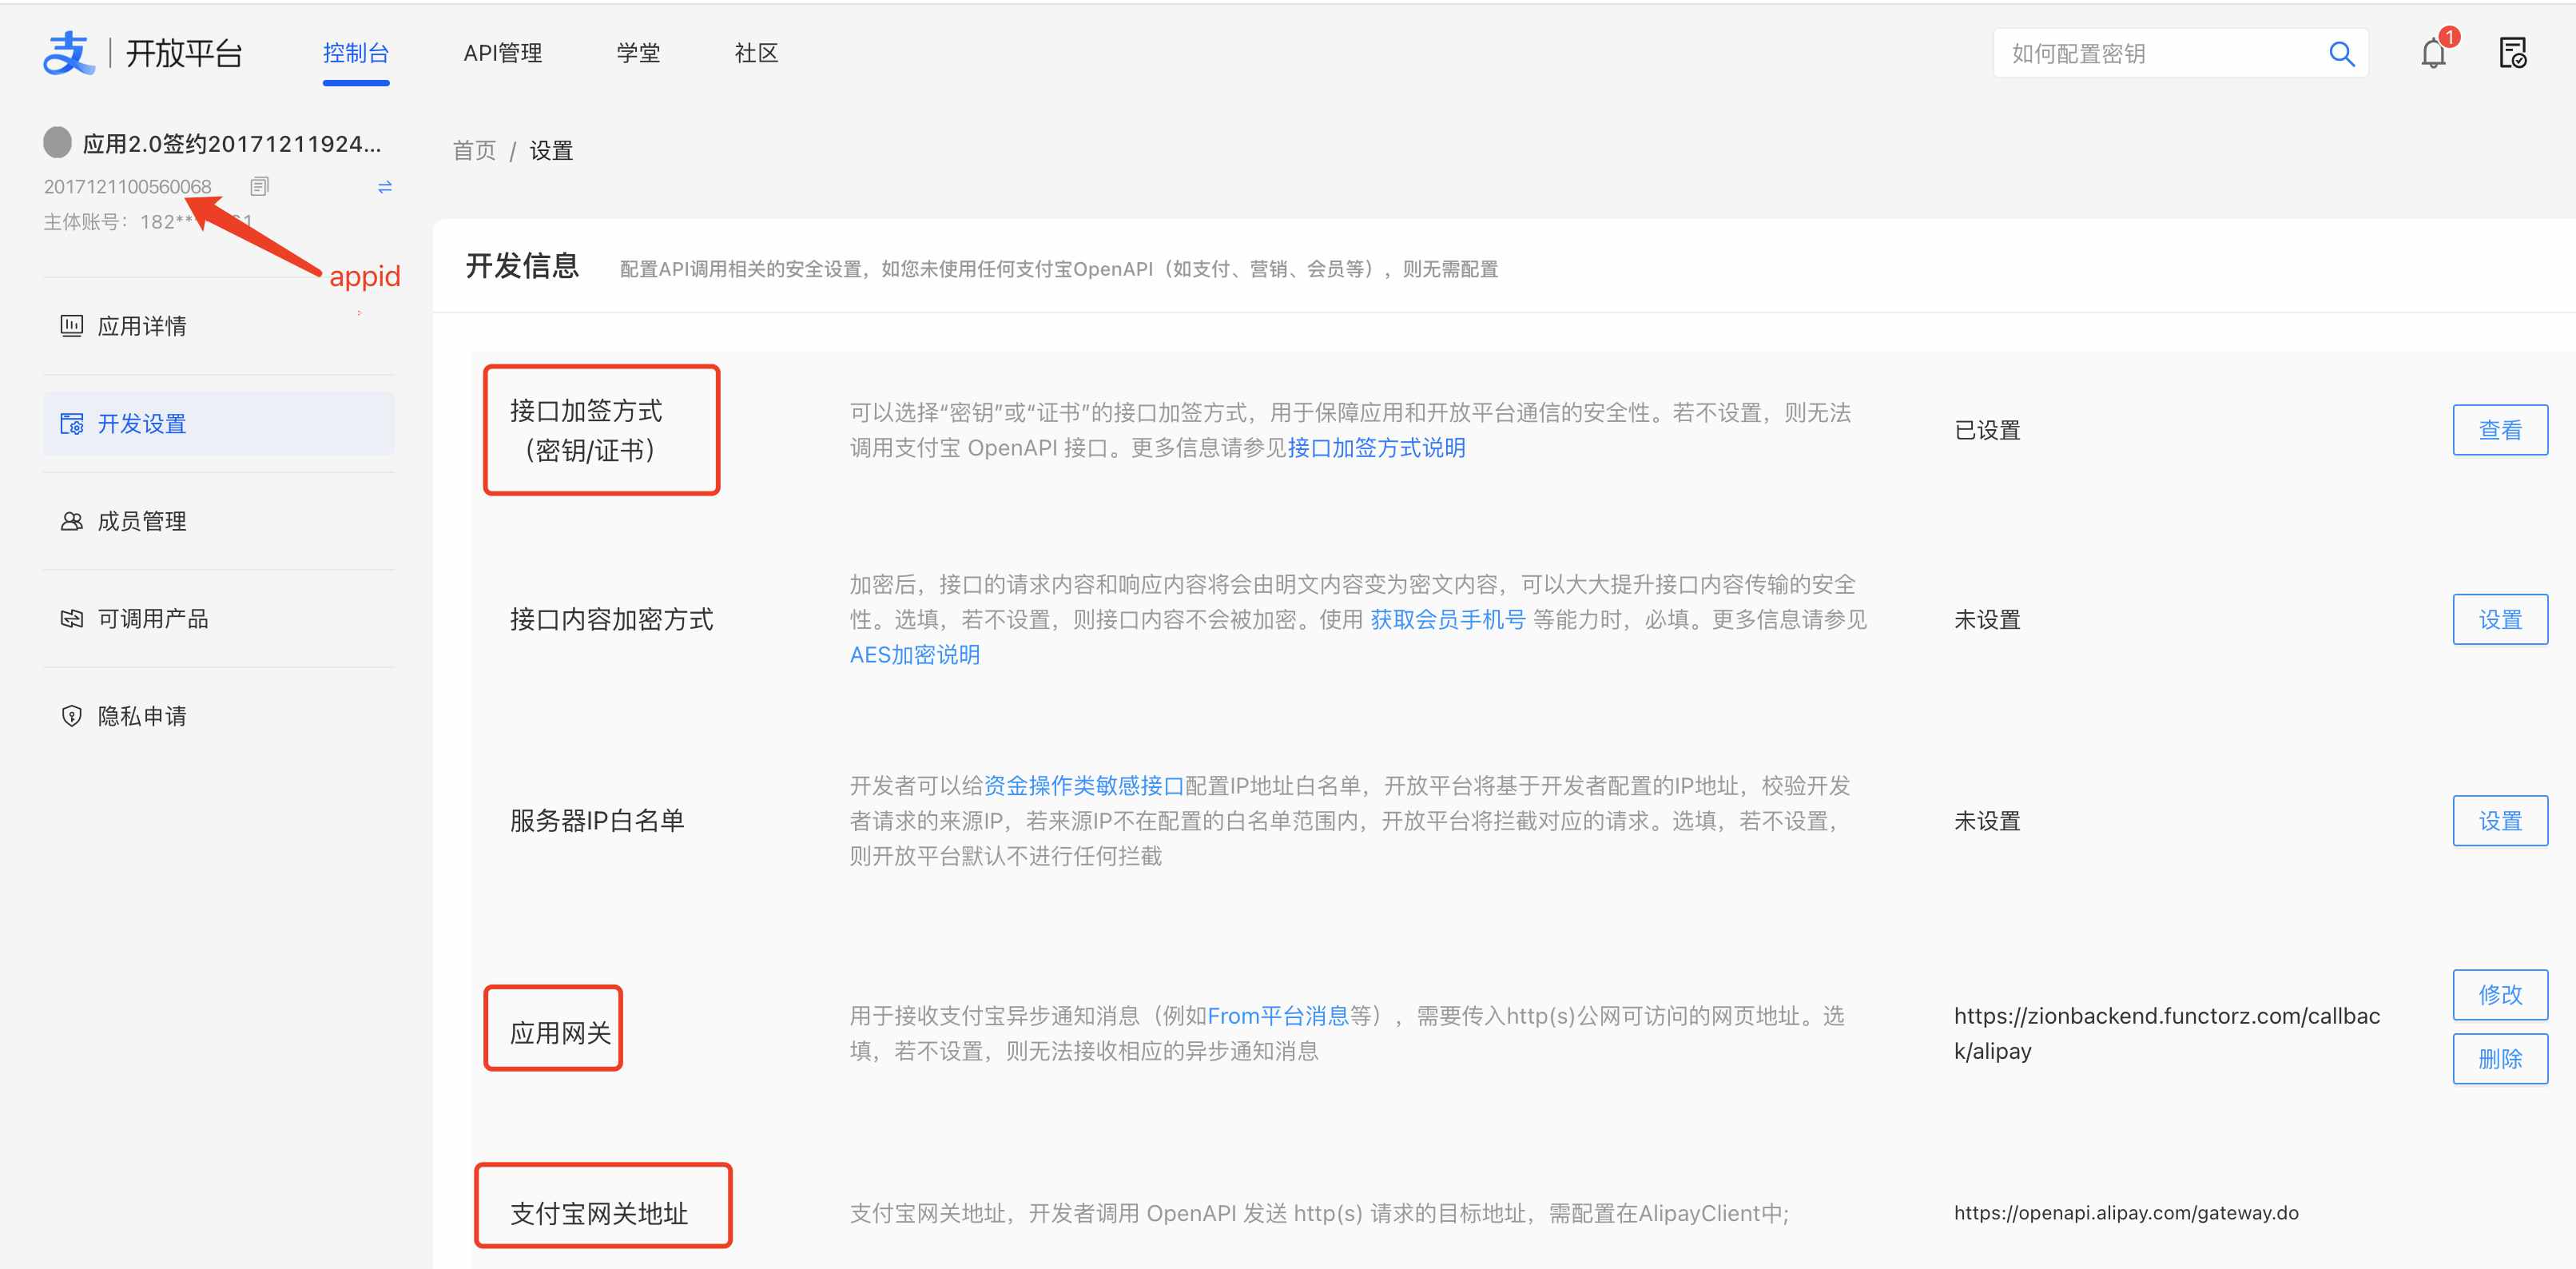Click 首页 in the breadcrumb
Viewport: 2576px width, 1269px height.
474,151
